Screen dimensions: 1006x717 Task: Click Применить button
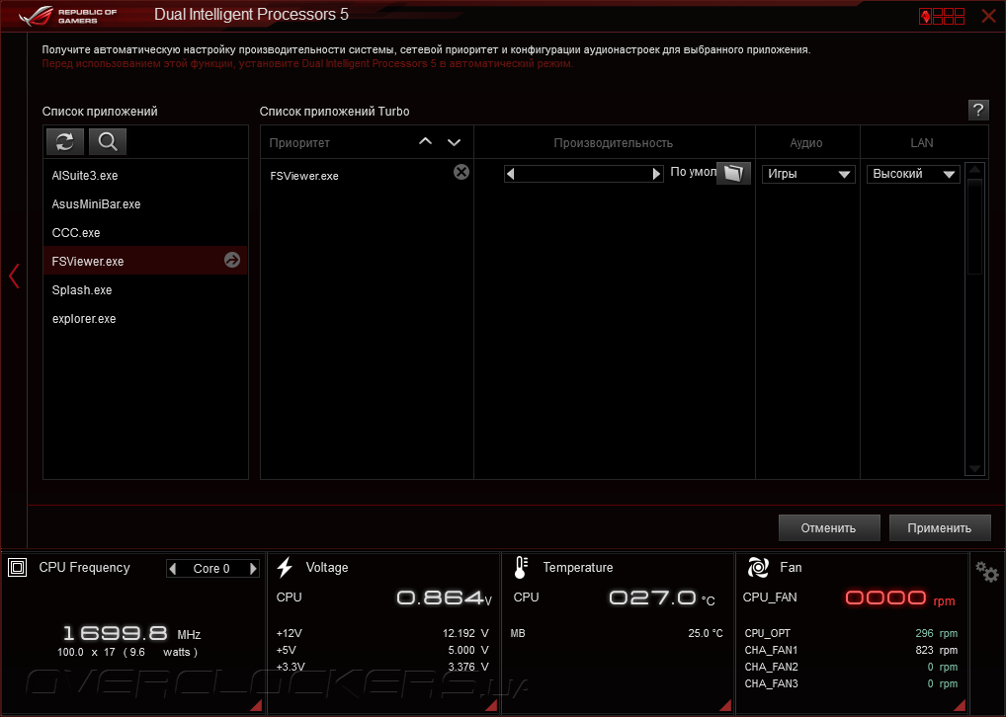tap(939, 527)
